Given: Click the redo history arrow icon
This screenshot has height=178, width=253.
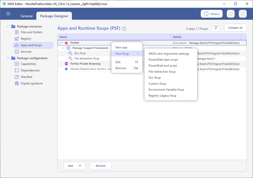Looking at the screenshot, I should click(x=243, y=14).
